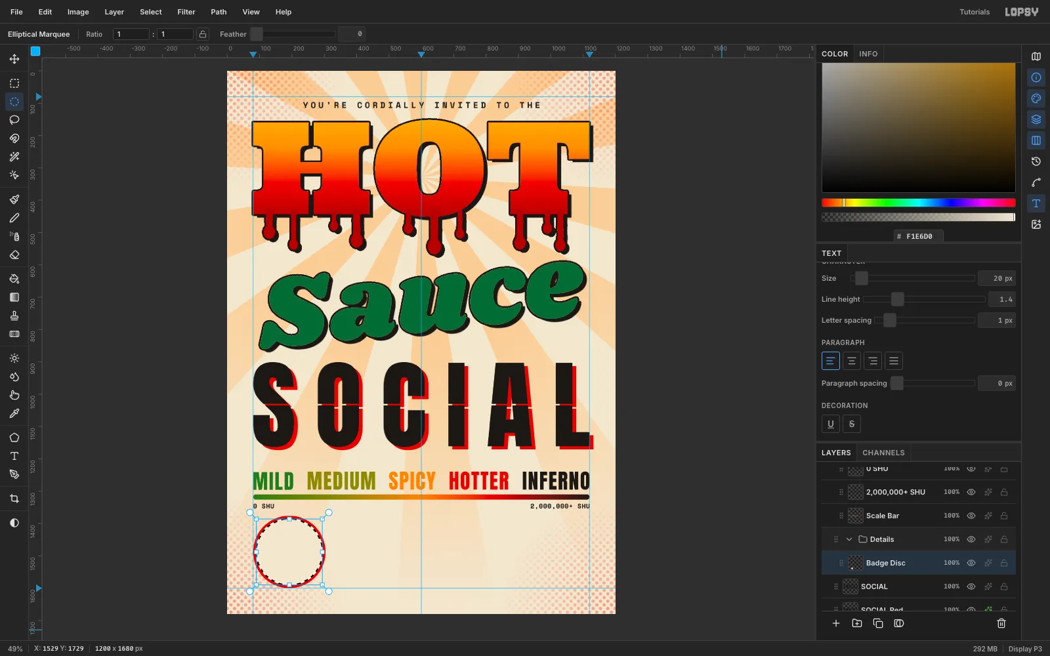Select the Eyedropper tool
The width and height of the screenshot is (1050, 656).
pos(14,413)
